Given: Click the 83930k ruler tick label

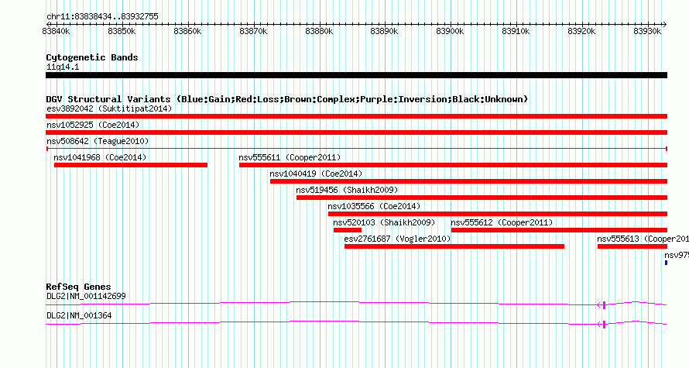Looking at the screenshot, I should 647,31.
